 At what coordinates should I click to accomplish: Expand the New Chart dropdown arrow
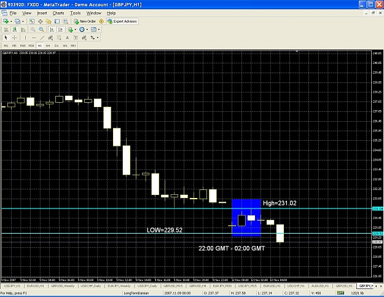pos(11,22)
